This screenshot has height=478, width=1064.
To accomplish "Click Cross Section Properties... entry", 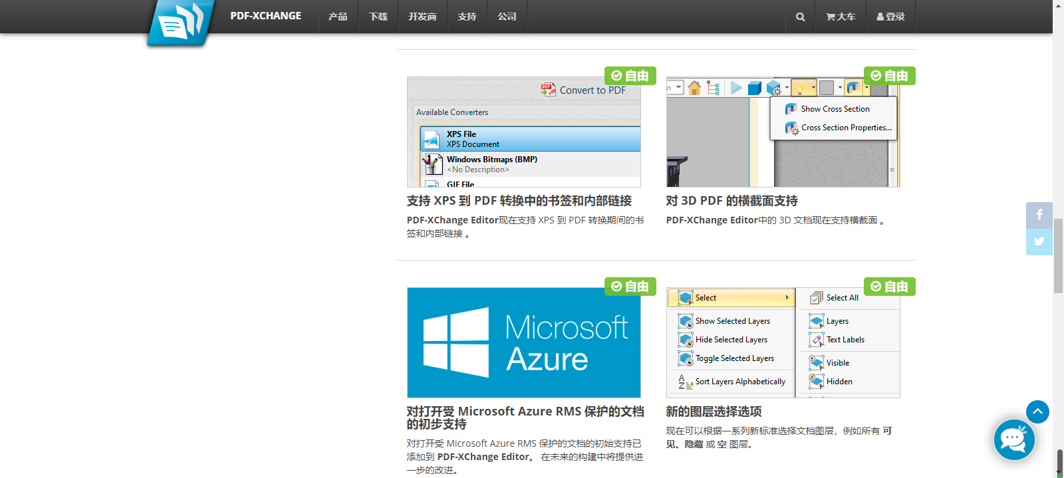I will click(834, 128).
